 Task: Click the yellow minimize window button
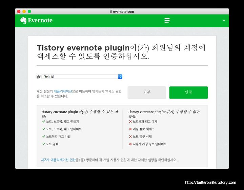(24, 12)
